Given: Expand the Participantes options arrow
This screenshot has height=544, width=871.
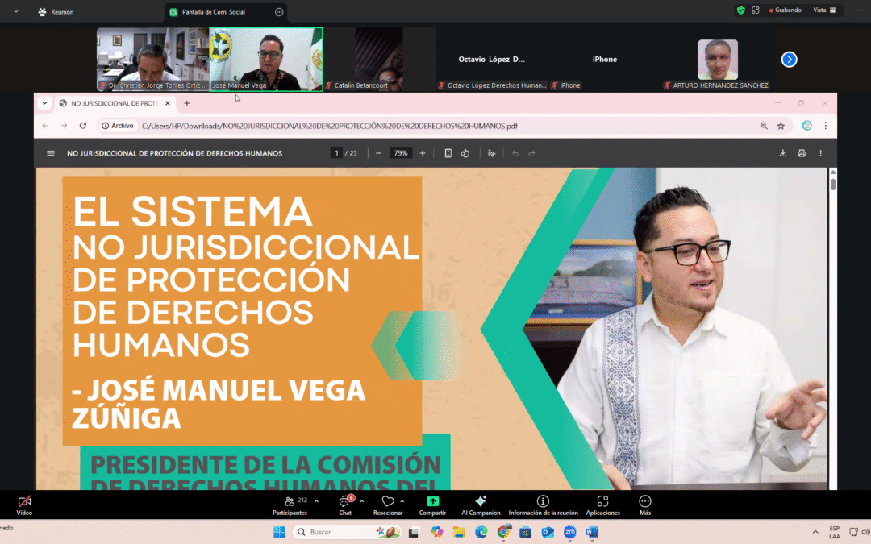Looking at the screenshot, I should pyautogui.click(x=316, y=501).
